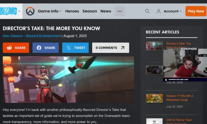Open the second recent article thumbnail
207x124 pixels.
(154, 70)
